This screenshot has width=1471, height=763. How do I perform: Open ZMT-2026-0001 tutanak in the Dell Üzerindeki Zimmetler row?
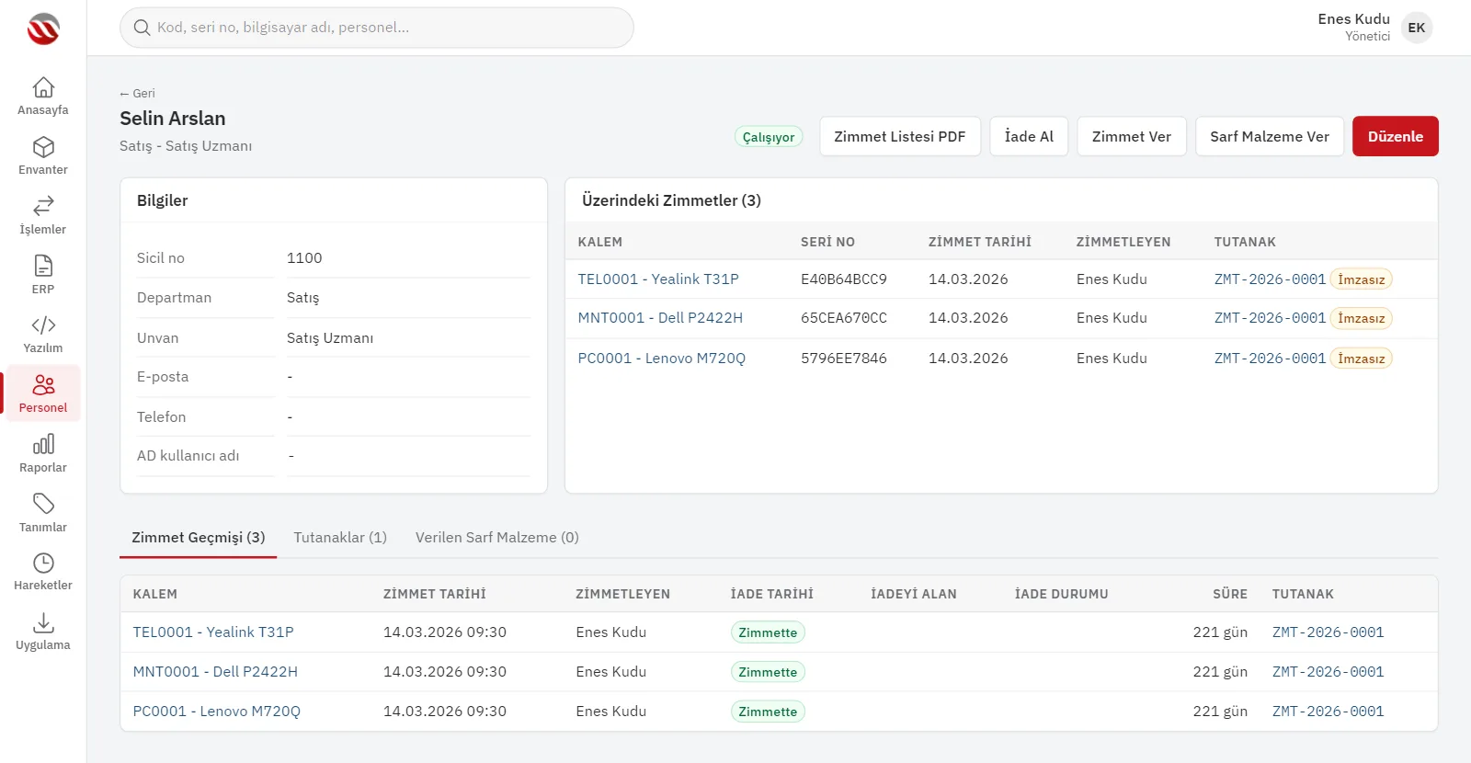[x=1270, y=318]
